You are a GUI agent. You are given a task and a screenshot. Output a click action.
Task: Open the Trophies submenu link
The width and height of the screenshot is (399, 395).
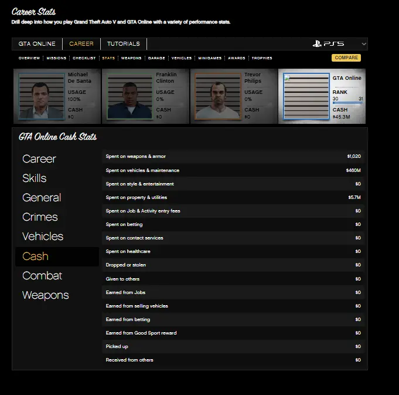(x=262, y=58)
